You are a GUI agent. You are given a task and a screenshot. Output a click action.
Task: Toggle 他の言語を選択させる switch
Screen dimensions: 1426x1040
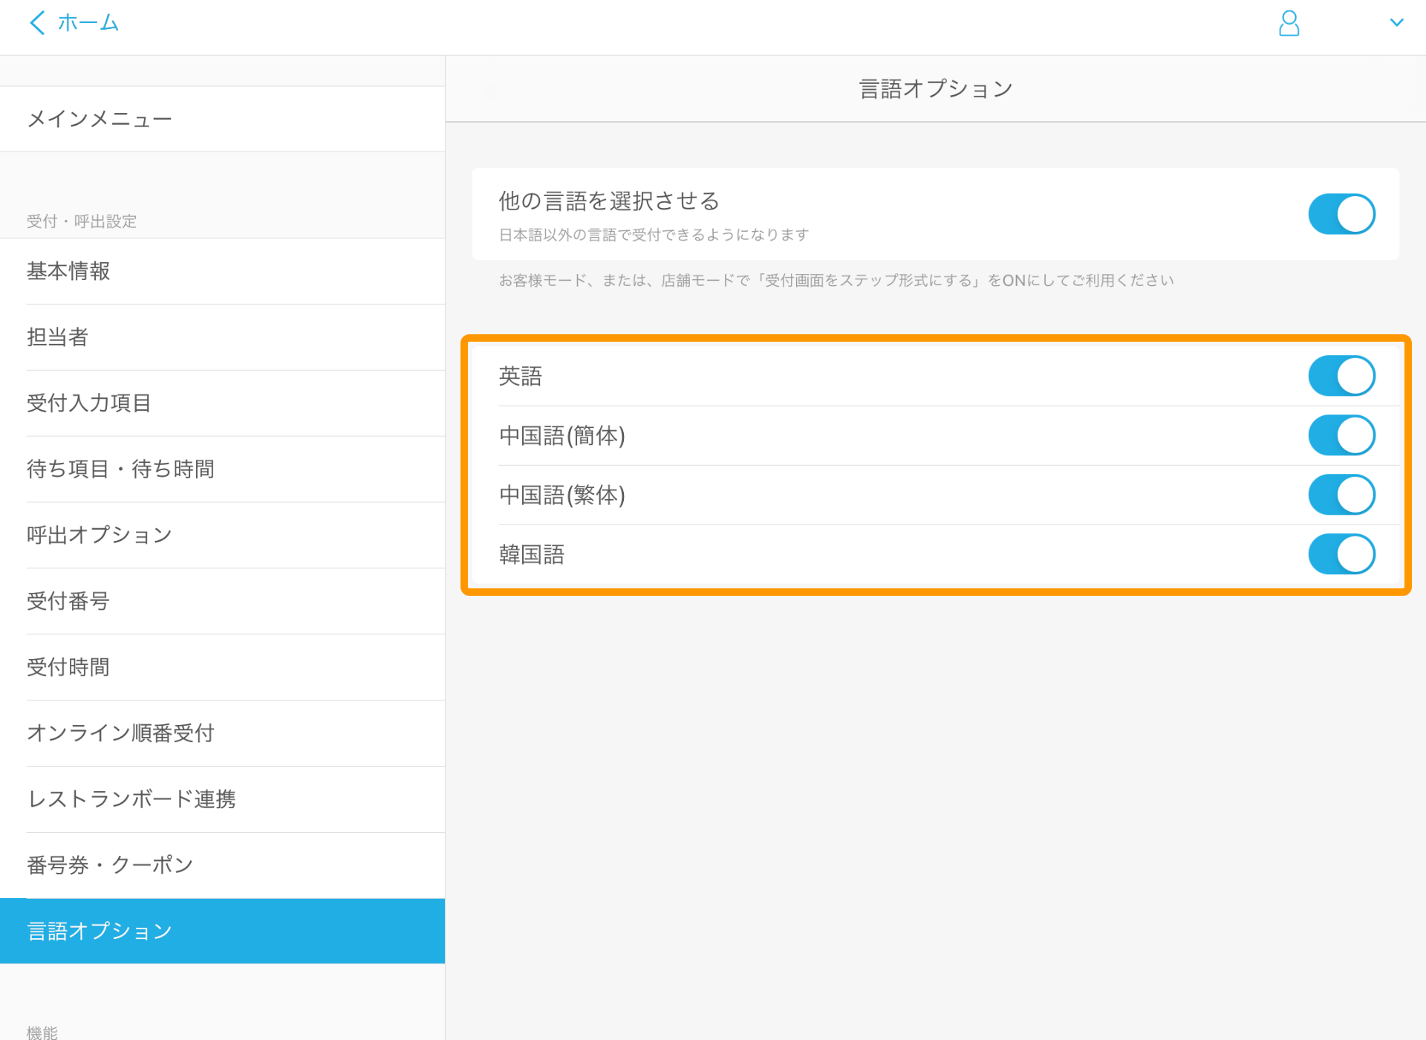click(x=1341, y=214)
